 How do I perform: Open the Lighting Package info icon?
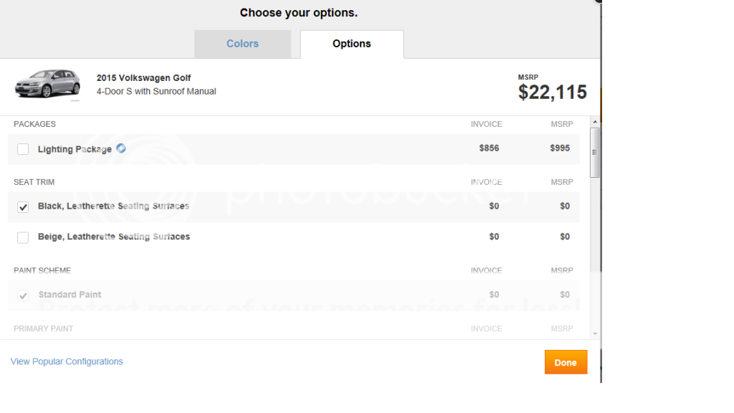coord(121,148)
